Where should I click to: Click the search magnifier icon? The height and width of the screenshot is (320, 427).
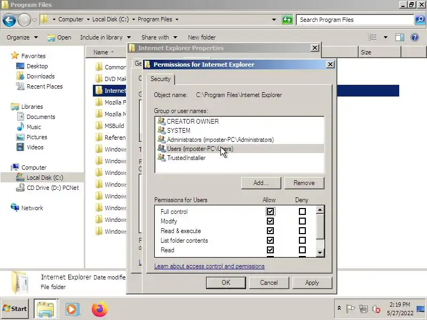pos(420,20)
